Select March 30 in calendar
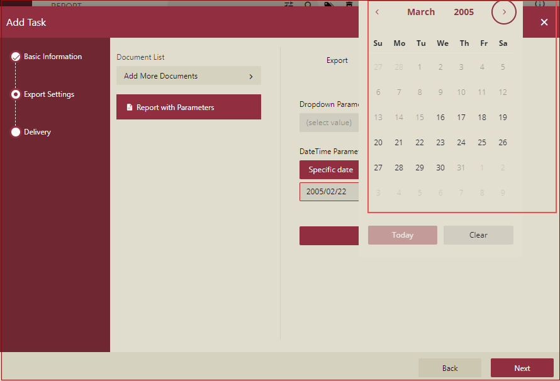560x381 pixels. click(440, 168)
